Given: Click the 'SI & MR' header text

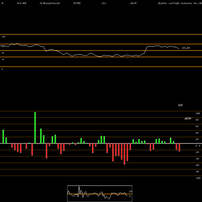Looking at the screenshot, I should tap(21, 3).
